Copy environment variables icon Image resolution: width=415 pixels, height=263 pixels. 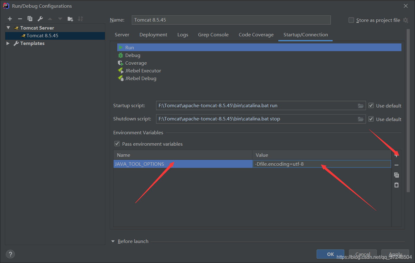(x=396, y=175)
